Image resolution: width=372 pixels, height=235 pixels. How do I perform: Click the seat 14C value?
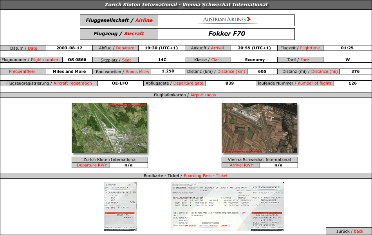[x=162, y=60]
